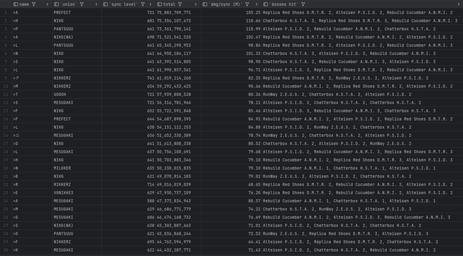The width and height of the screenshot is (463, 256).
Task: Sort the total column via its arrows
Action: (x=196, y=4)
